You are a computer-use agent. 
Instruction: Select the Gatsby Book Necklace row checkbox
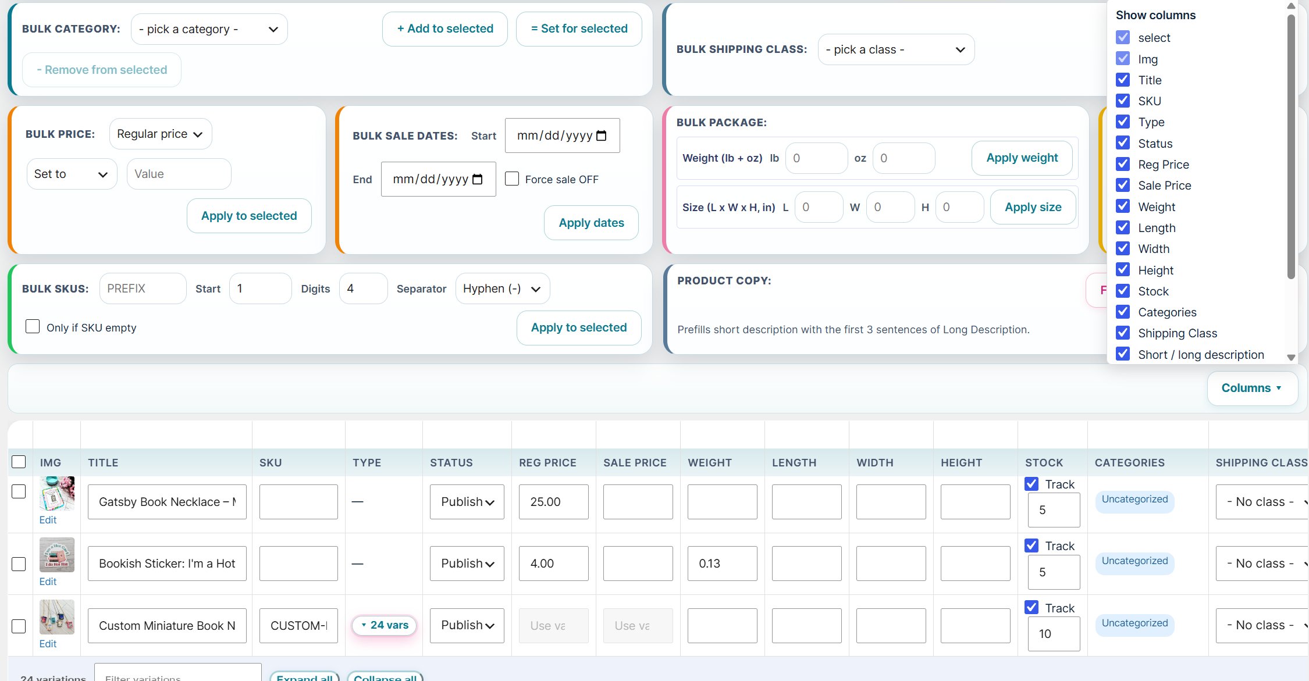click(x=19, y=491)
